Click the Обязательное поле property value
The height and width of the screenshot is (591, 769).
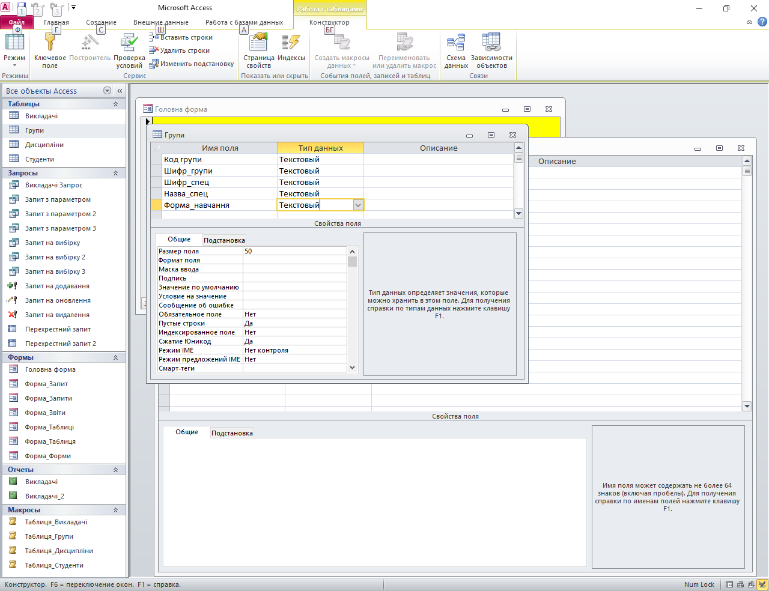(x=294, y=314)
